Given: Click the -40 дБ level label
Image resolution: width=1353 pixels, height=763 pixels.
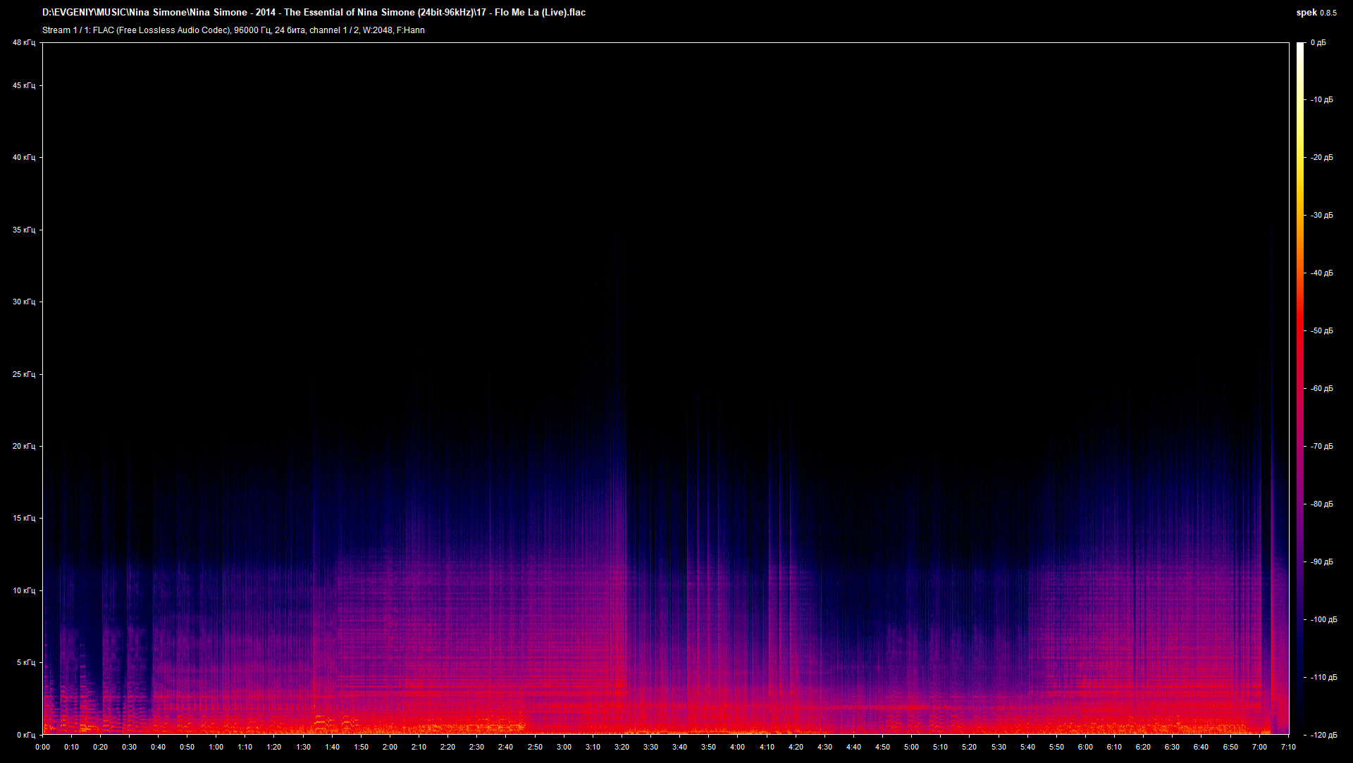Looking at the screenshot, I should point(1322,273).
